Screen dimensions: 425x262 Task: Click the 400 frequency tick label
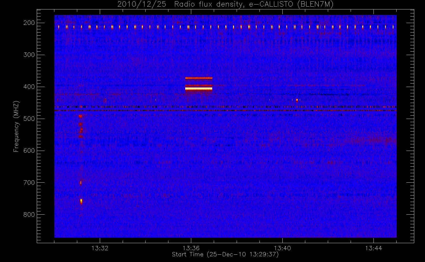pyautogui.click(x=29, y=87)
